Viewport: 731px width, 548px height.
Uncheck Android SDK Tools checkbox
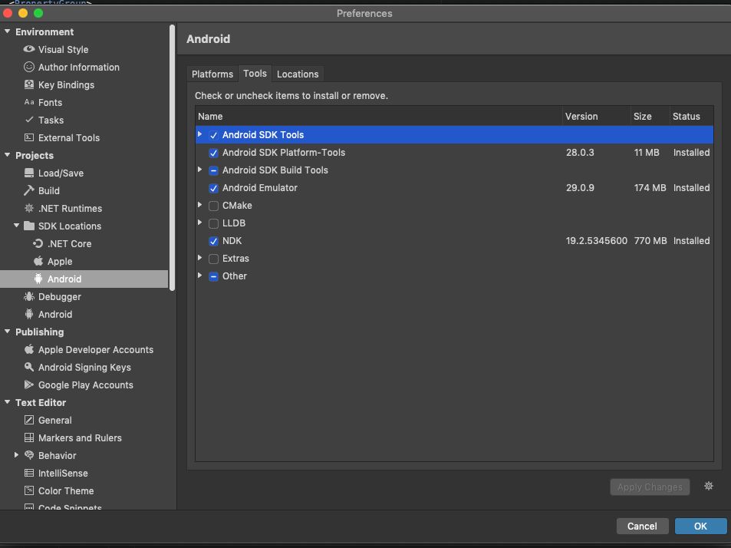click(x=213, y=135)
